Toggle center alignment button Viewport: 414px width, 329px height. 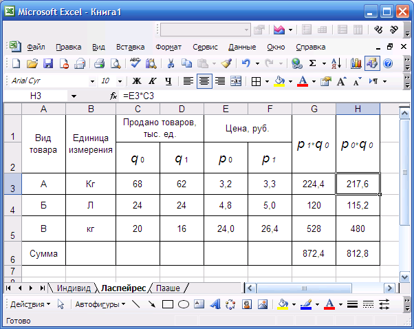[204, 81]
